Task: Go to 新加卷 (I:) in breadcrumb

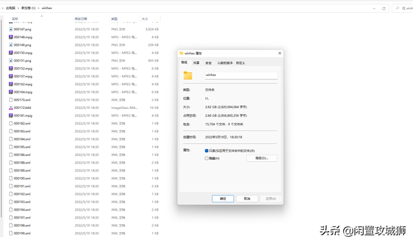Action: pyautogui.click(x=28, y=8)
